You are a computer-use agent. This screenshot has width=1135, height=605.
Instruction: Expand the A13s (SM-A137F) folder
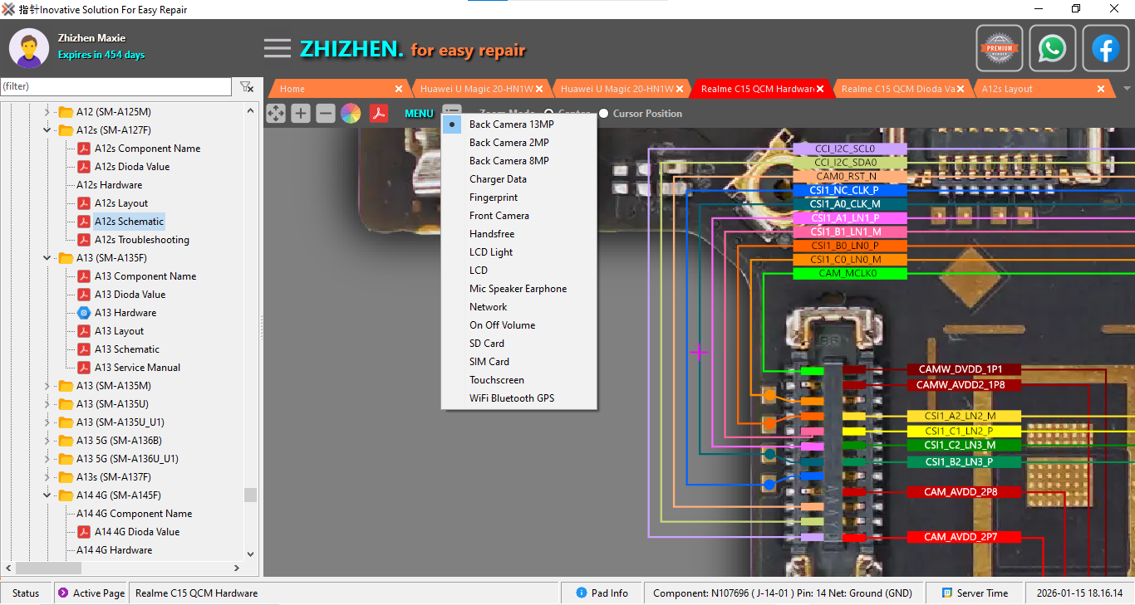click(x=47, y=477)
